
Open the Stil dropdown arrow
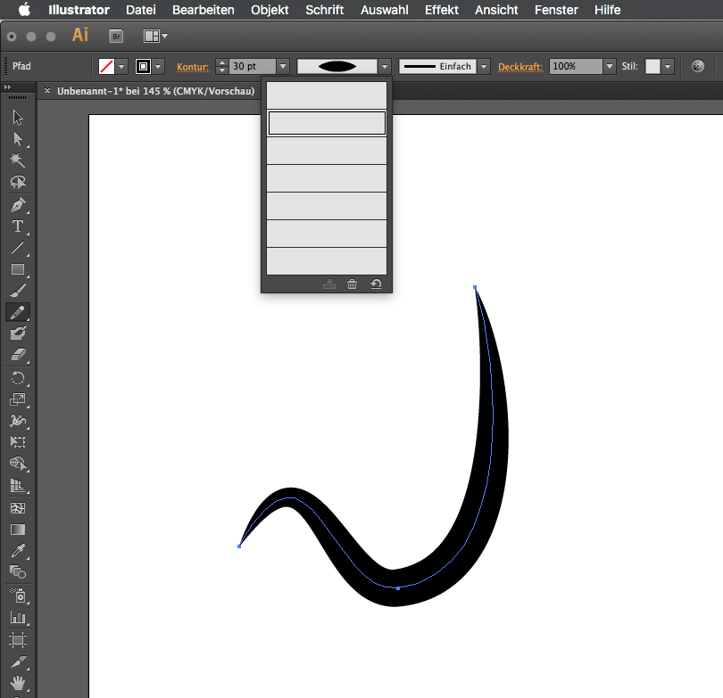tap(668, 66)
